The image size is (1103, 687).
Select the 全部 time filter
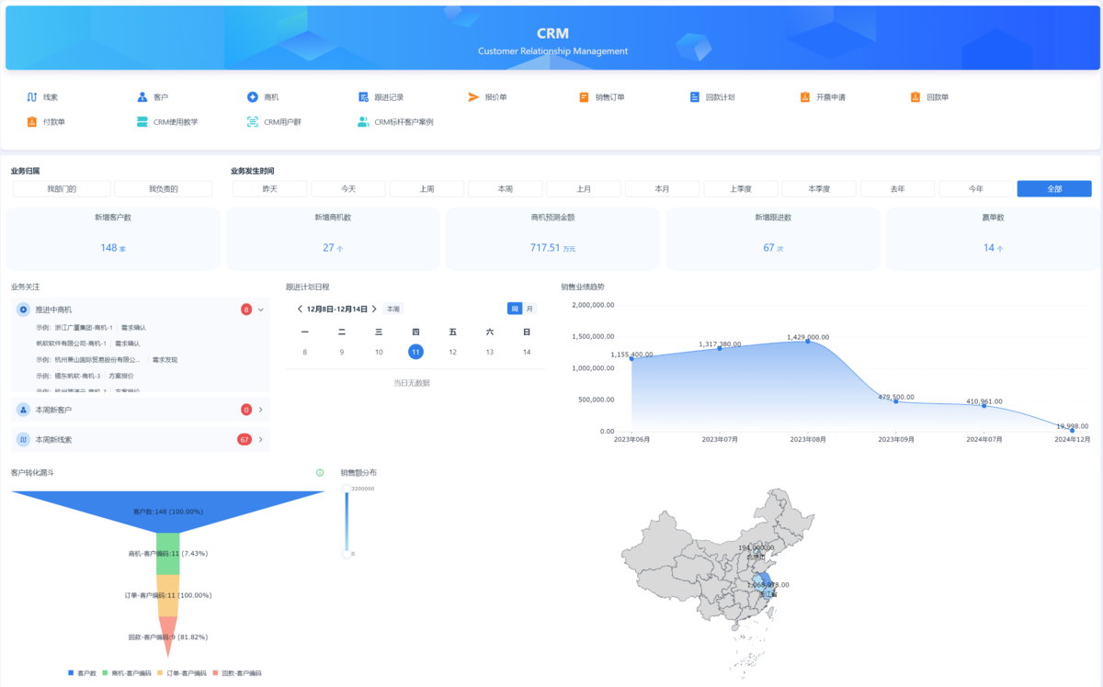click(1054, 188)
